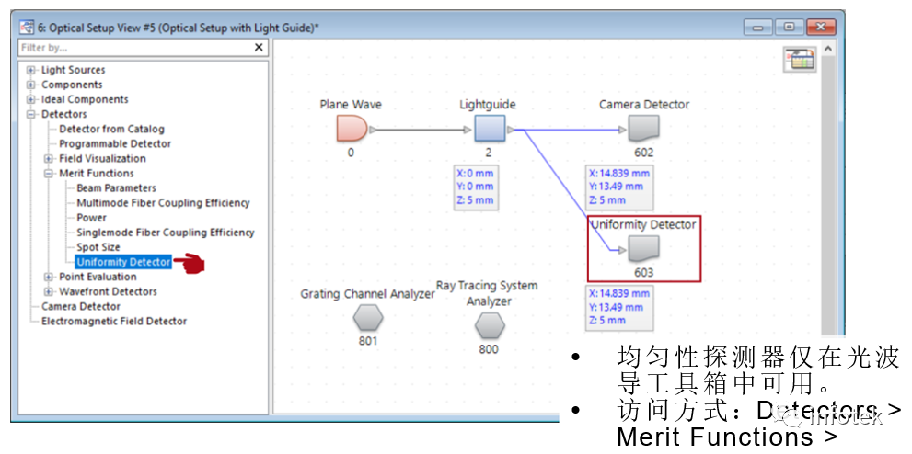
Task: Select Programmable Detector in tree
Action: point(115,143)
